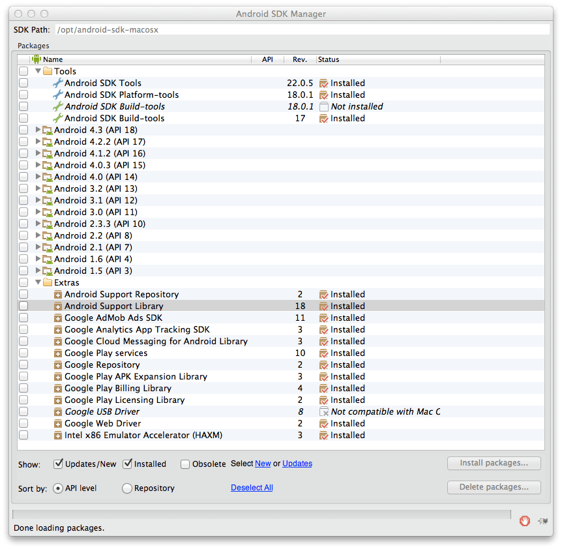Click the Android robot icon in Name header
The image size is (562, 549).
tap(37, 59)
